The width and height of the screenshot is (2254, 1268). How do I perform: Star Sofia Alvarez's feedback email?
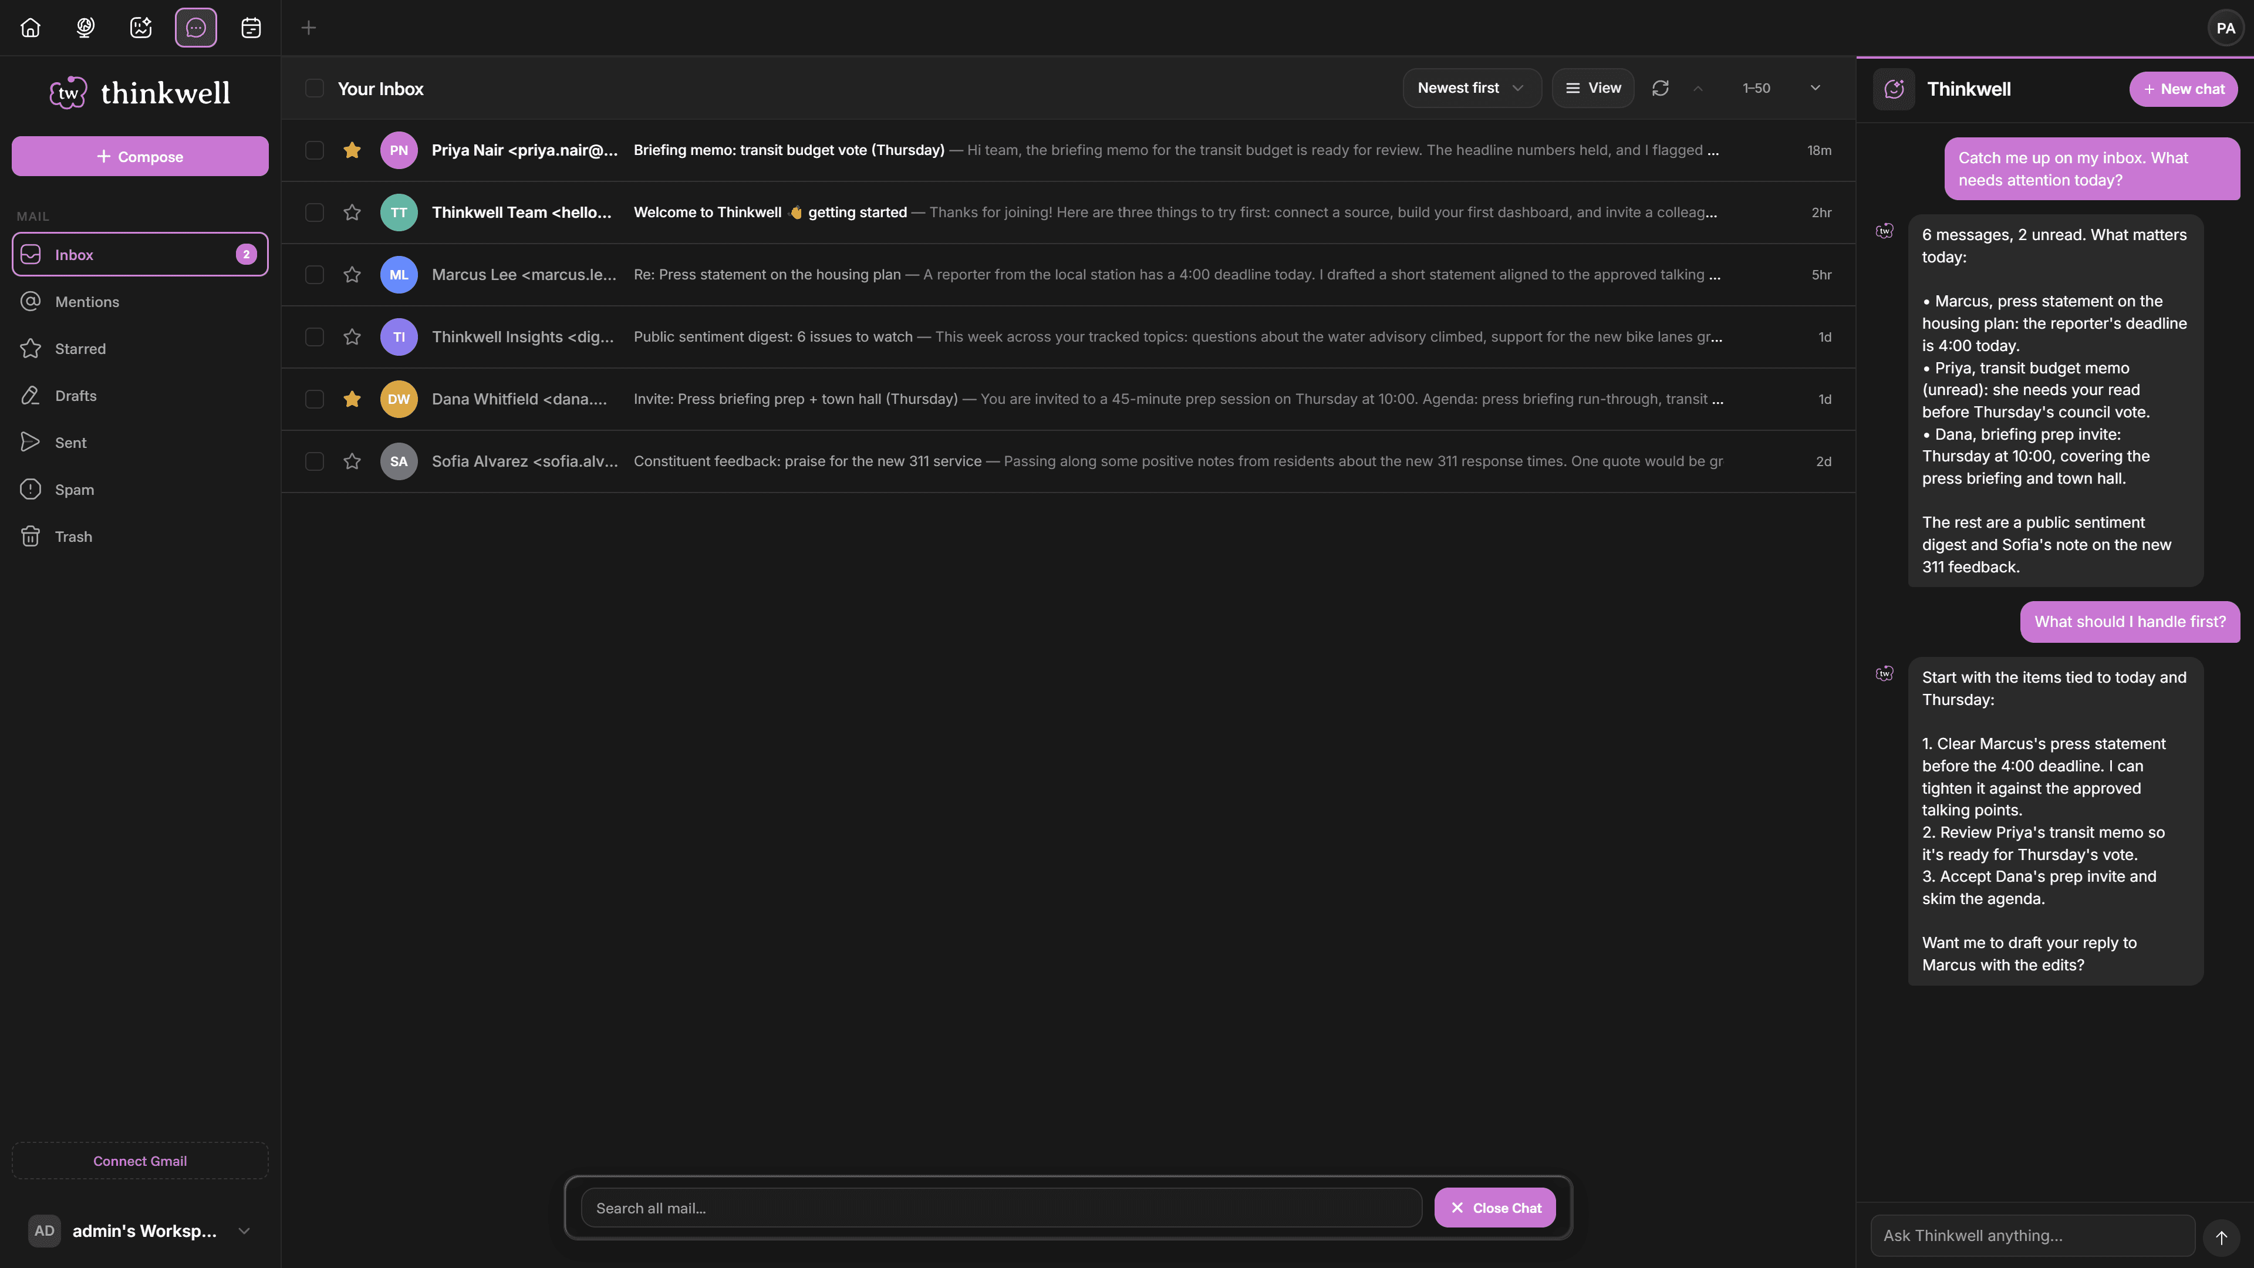click(x=352, y=461)
